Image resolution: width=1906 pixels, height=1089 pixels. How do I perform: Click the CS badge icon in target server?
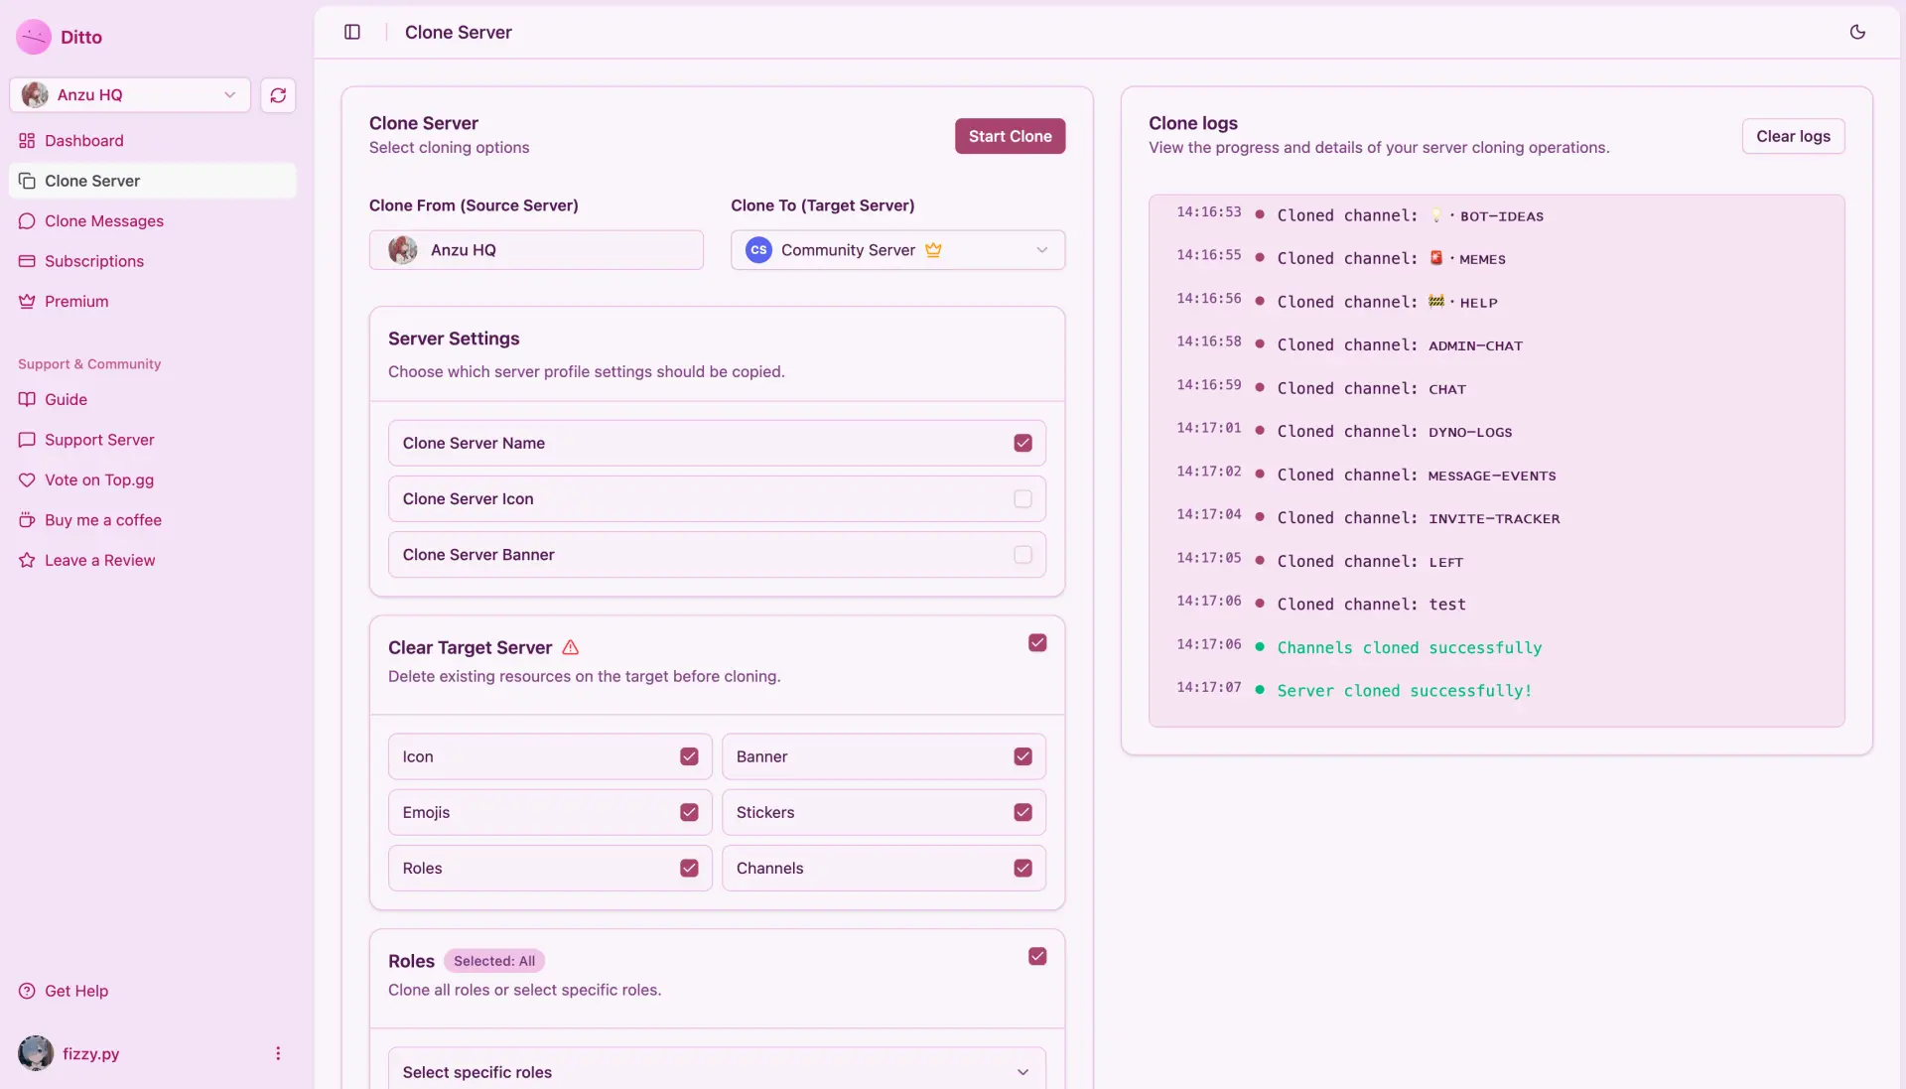[758, 250]
